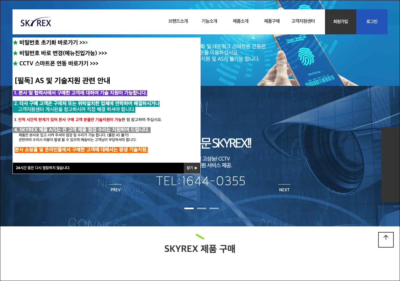This screenshot has width=400, height=281.
Task: Close the popup with 닫기 button
Action: pyautogui.click(x=192, y=168)
